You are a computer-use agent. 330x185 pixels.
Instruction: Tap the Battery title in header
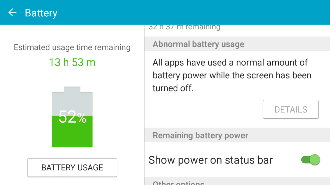click(x=41, y=13)
